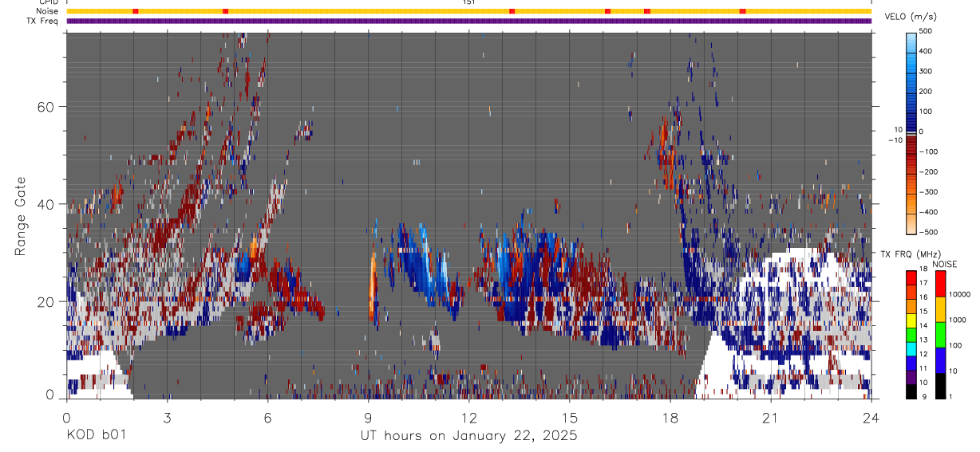Click the "UT hours on January 22, 2025" axis title
980x452 pixels.
point(468,435)
